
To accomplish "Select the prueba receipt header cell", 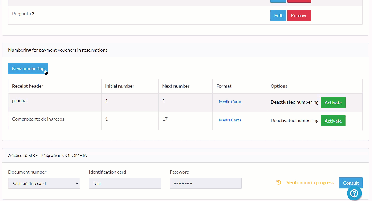I will (x=19, y=101).
